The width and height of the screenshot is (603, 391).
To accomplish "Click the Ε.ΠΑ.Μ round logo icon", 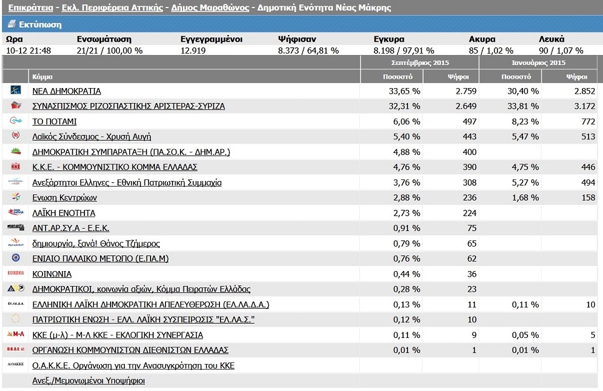I will pyautogui.click(x=16, y=259).
